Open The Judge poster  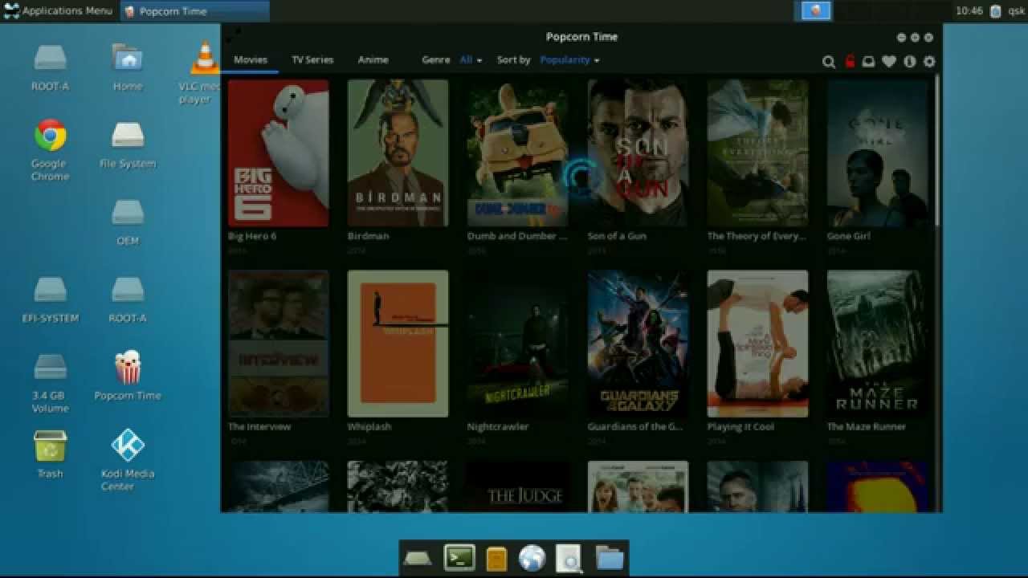(517, 486)
